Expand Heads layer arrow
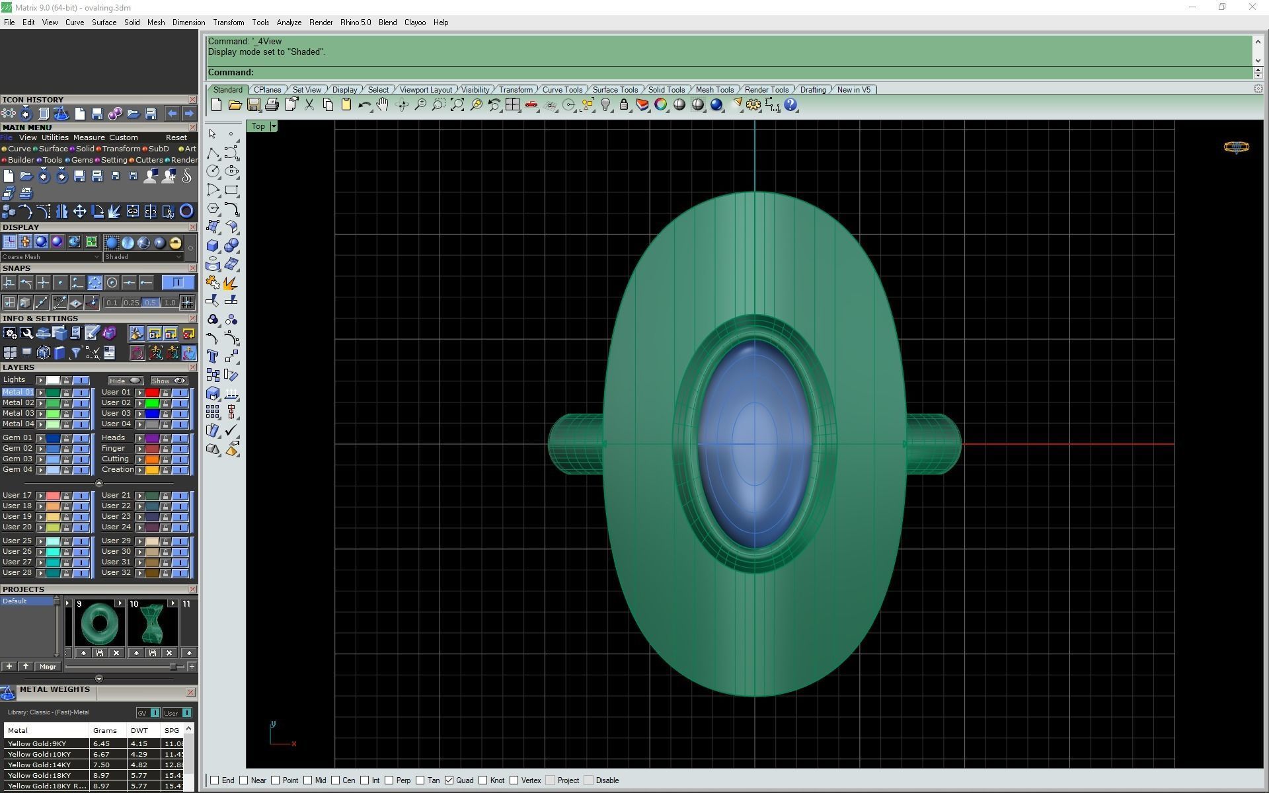 click(x=139, y=438)
